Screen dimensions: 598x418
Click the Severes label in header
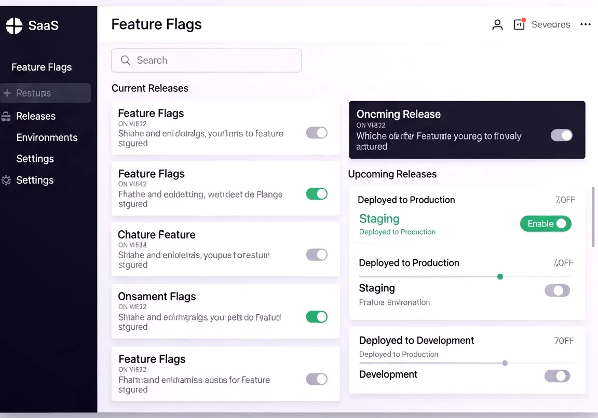551,25
